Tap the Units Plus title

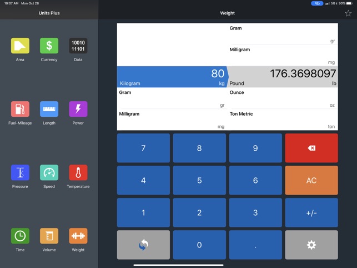pos(49,13)
